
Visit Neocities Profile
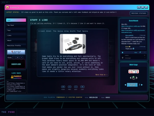coord(16,46)
